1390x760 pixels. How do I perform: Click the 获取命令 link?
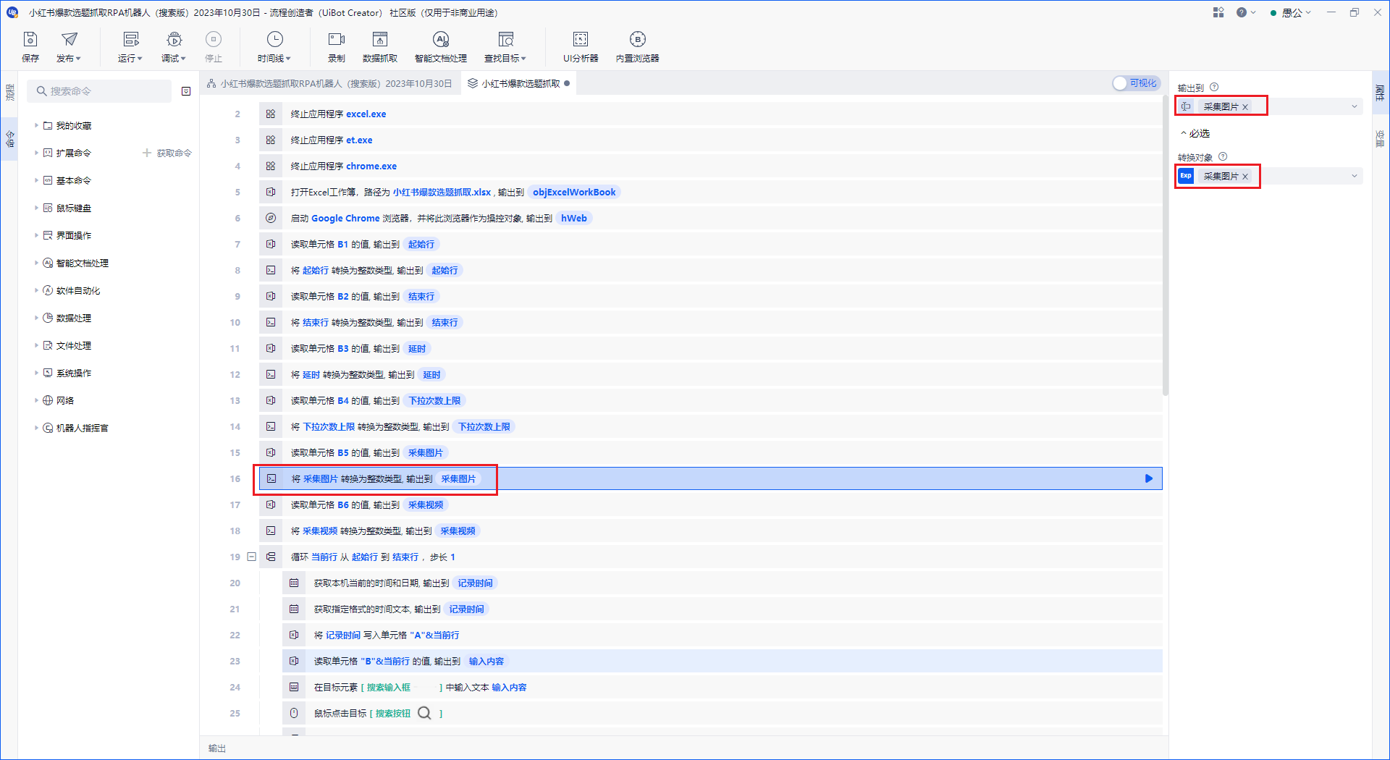(x=168, y=153)
